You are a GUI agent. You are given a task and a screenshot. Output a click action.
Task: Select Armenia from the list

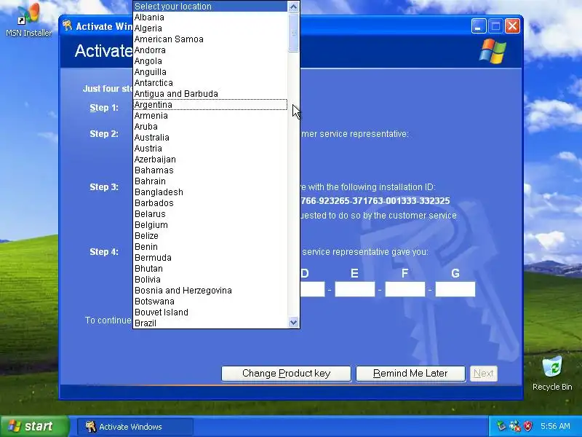(x=210, y=116)
